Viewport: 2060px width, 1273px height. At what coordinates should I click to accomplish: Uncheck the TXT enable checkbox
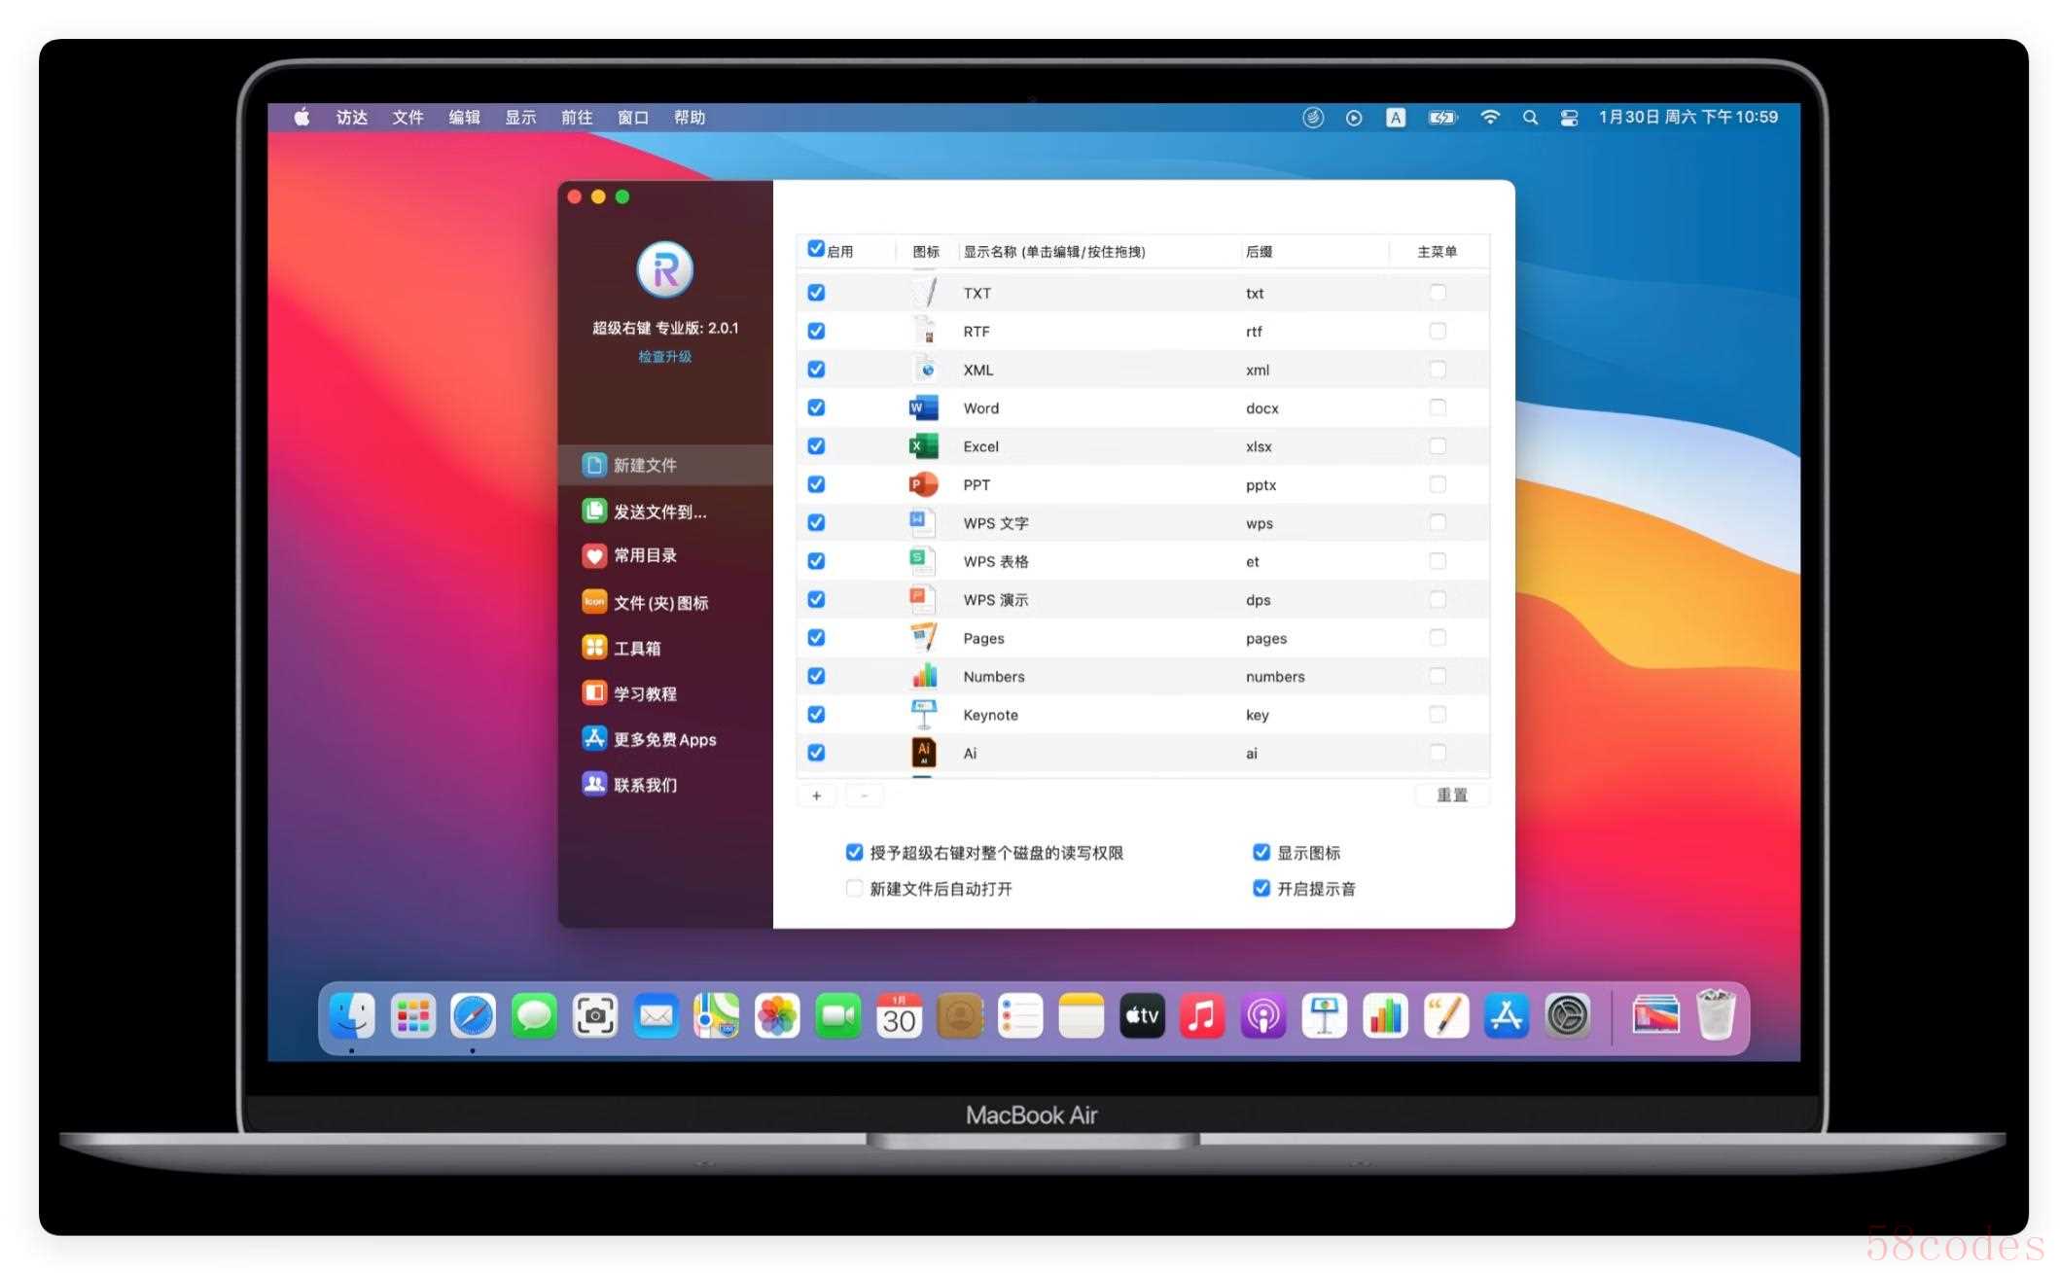pyautogui.click(x=816, y=293)
